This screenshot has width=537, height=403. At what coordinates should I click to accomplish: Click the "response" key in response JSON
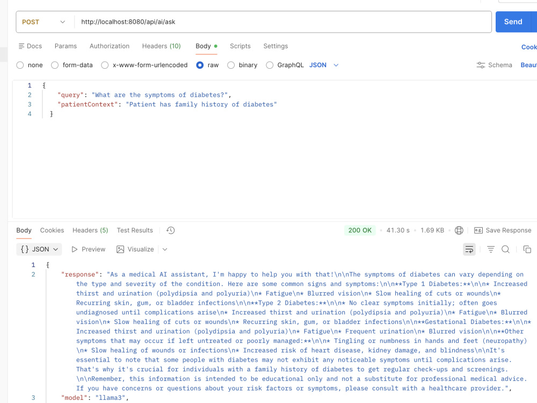(x=80, y=275)
